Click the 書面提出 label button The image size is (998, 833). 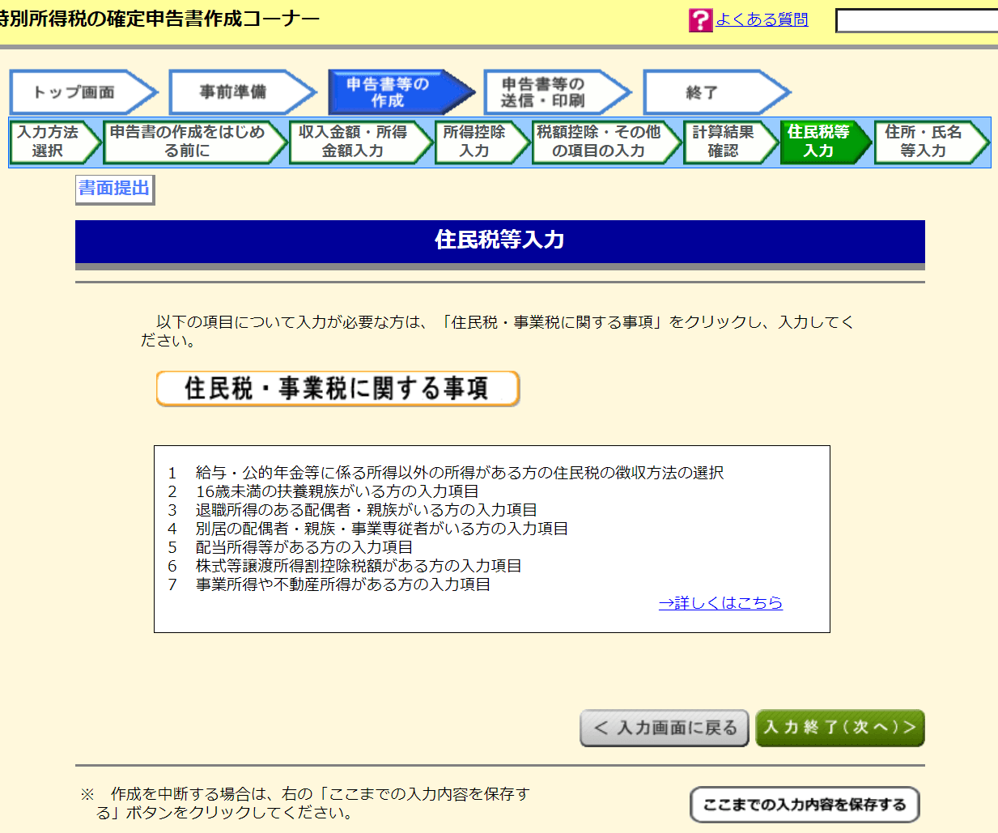(114, 189)
